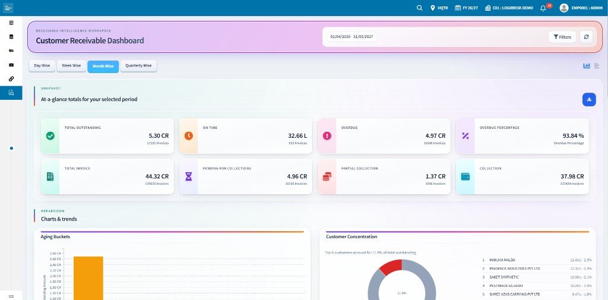Switch to the list view lines icon
This screenshot has width=608, height=300.
pos(597,66)
